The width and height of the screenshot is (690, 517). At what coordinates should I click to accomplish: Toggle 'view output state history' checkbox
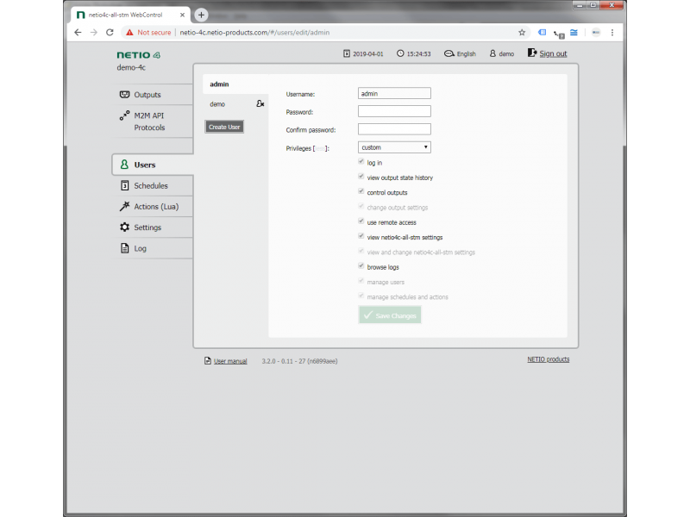(361, 177)
